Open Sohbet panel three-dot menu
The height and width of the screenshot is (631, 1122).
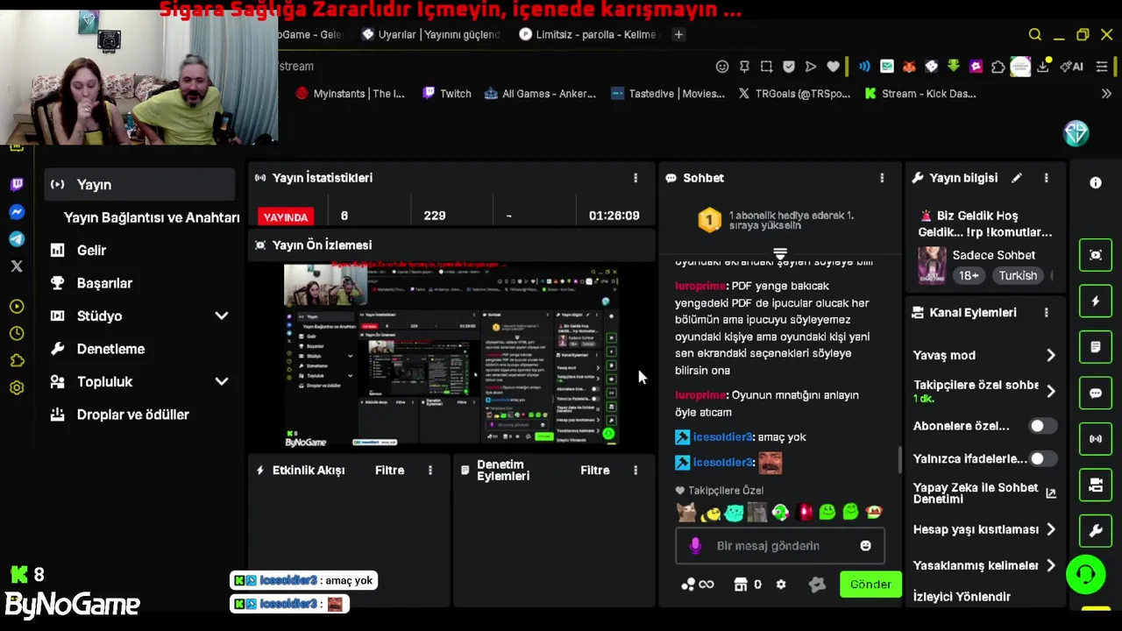tap(882, 178)
